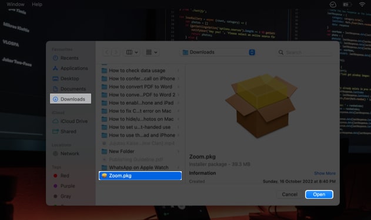Screen dimensions: 371x220
Task: Filter by Gray tag
Action: point(62,196)
